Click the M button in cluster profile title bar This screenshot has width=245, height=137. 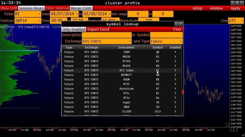click(237, 3)
